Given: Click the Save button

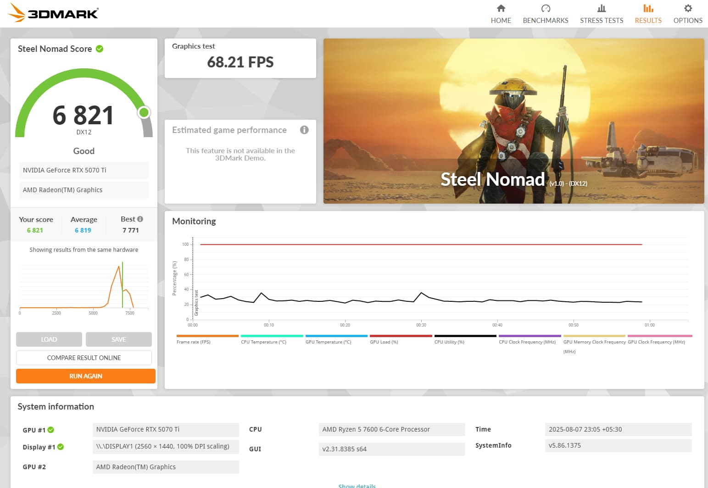Looking at the screenshot, I should tap(118, 339).
